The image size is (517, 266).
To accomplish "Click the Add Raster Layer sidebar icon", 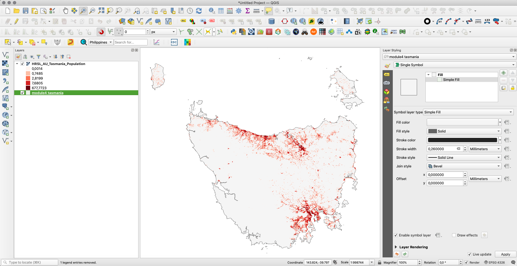I will pos(5,64).
